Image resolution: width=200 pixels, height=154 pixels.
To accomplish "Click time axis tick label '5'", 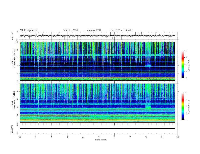I will [x=99, y=137].
